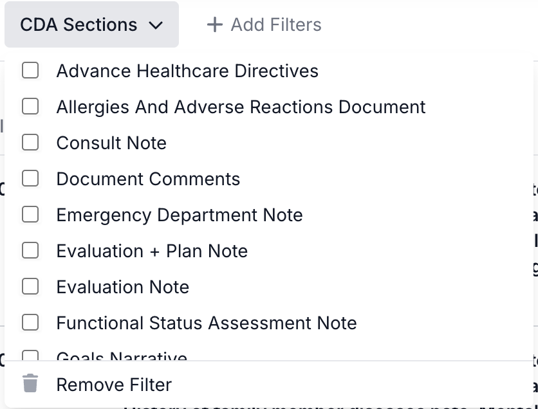
Task: Select the Functional Status Assessment Note label
Action: pos(207,323)
